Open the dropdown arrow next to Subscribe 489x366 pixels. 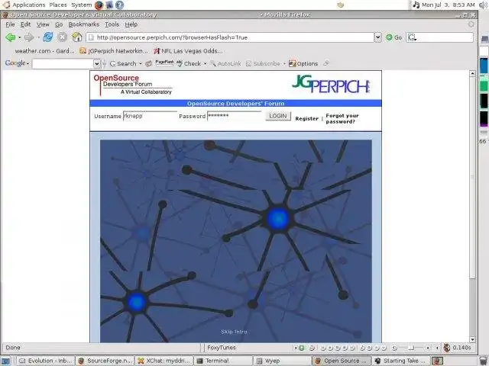(284, 64)
